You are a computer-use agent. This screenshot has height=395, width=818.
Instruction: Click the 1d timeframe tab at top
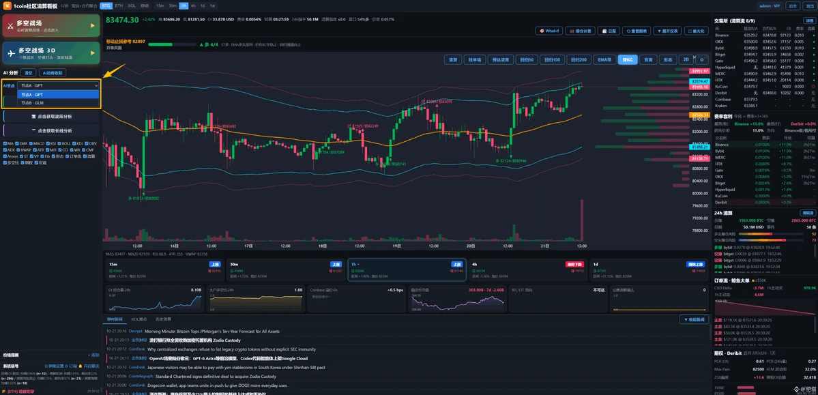(203, 5)
